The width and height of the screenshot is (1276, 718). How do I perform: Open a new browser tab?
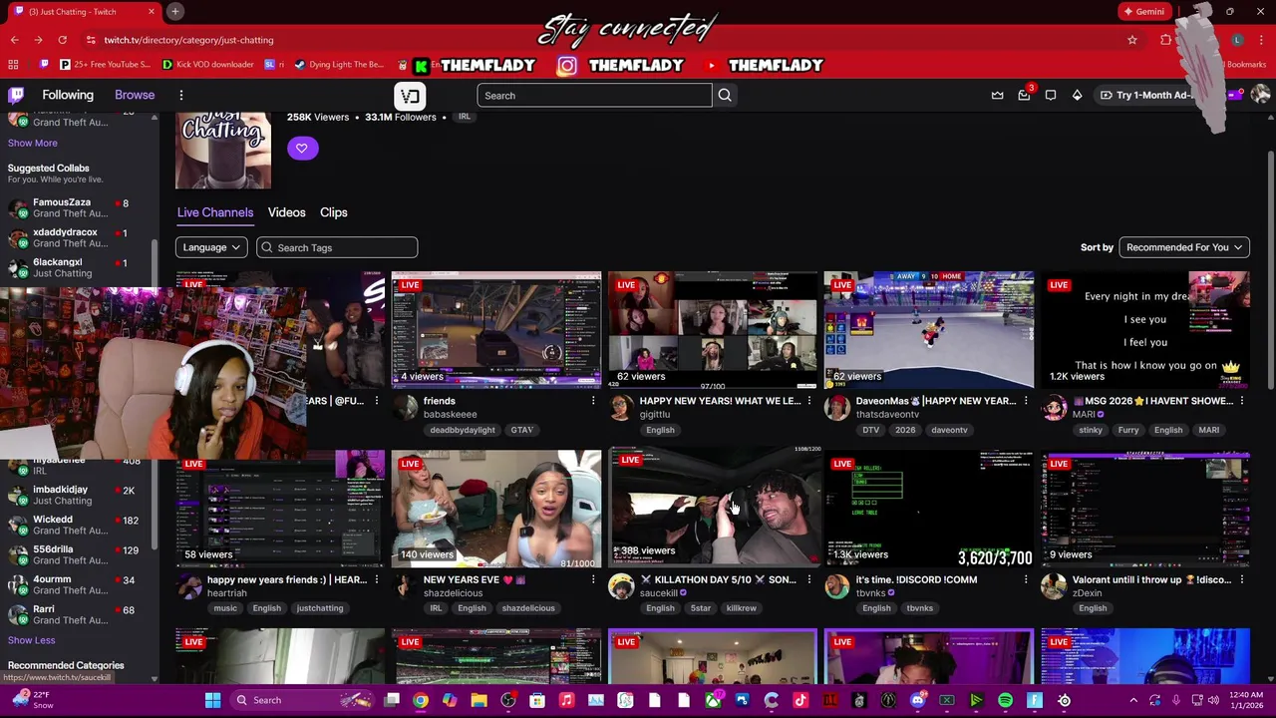coord(174,11)
